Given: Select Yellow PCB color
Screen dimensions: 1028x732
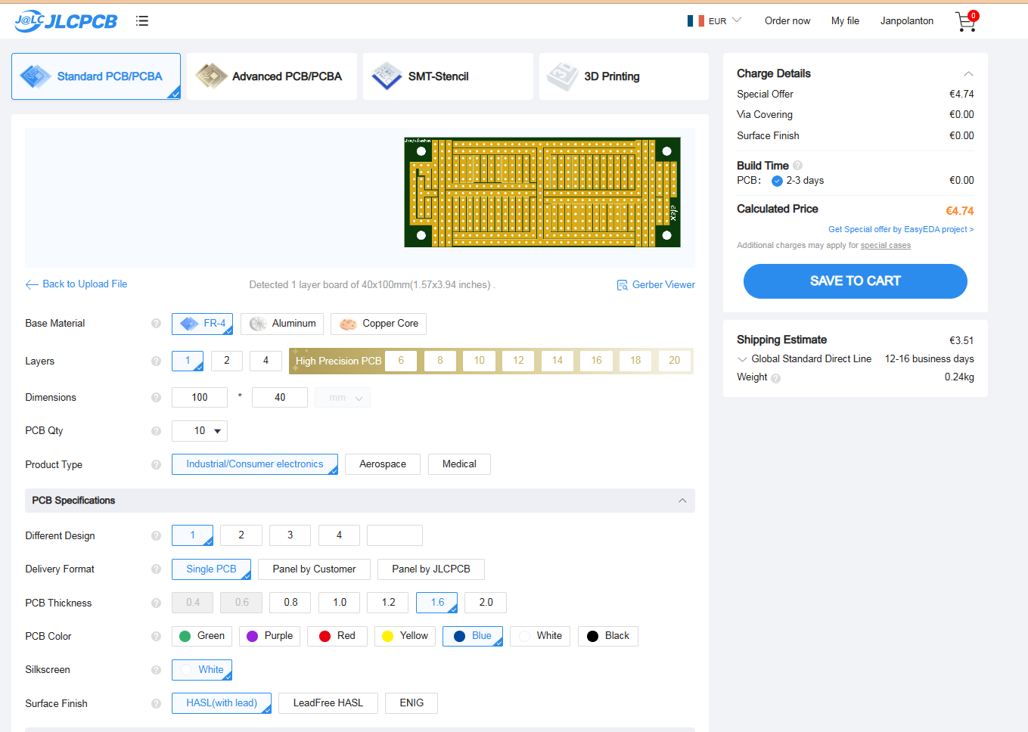Looking at the screenshot, I should pyautogui.click(x=405, y=637).
